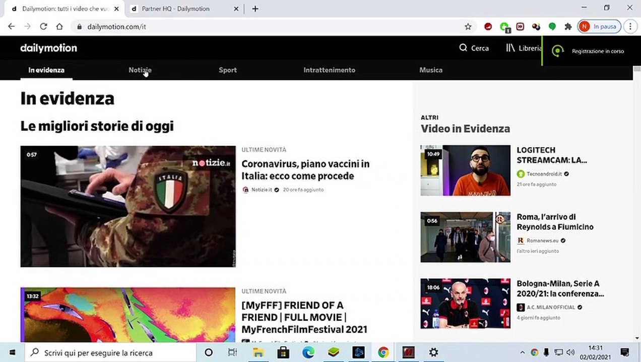Open Microsoft Edge from the taskbar
The image size is (641, 362).
308,352
